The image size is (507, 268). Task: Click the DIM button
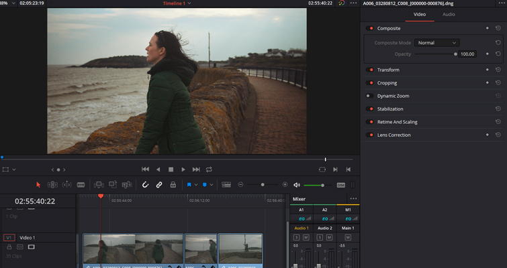pyautogui.click(x=340, y=184)
